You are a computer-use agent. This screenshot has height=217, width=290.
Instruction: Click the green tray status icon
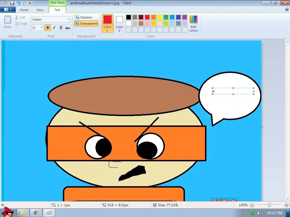tap(252, 213)
